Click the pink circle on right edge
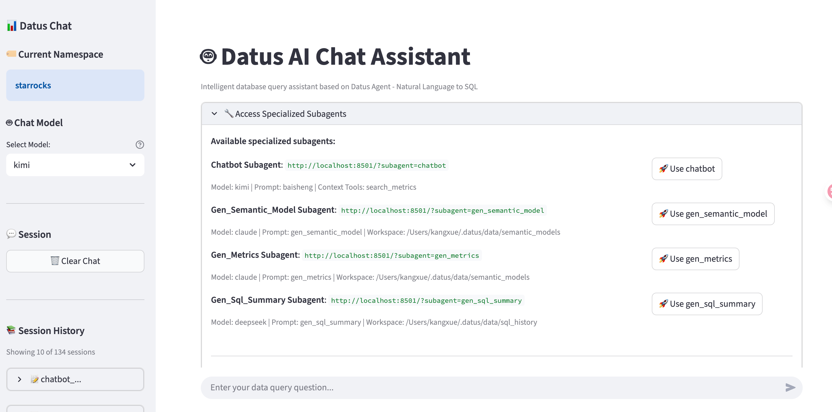Viewport: 832px width, 412px height. [x=829, y=191]
